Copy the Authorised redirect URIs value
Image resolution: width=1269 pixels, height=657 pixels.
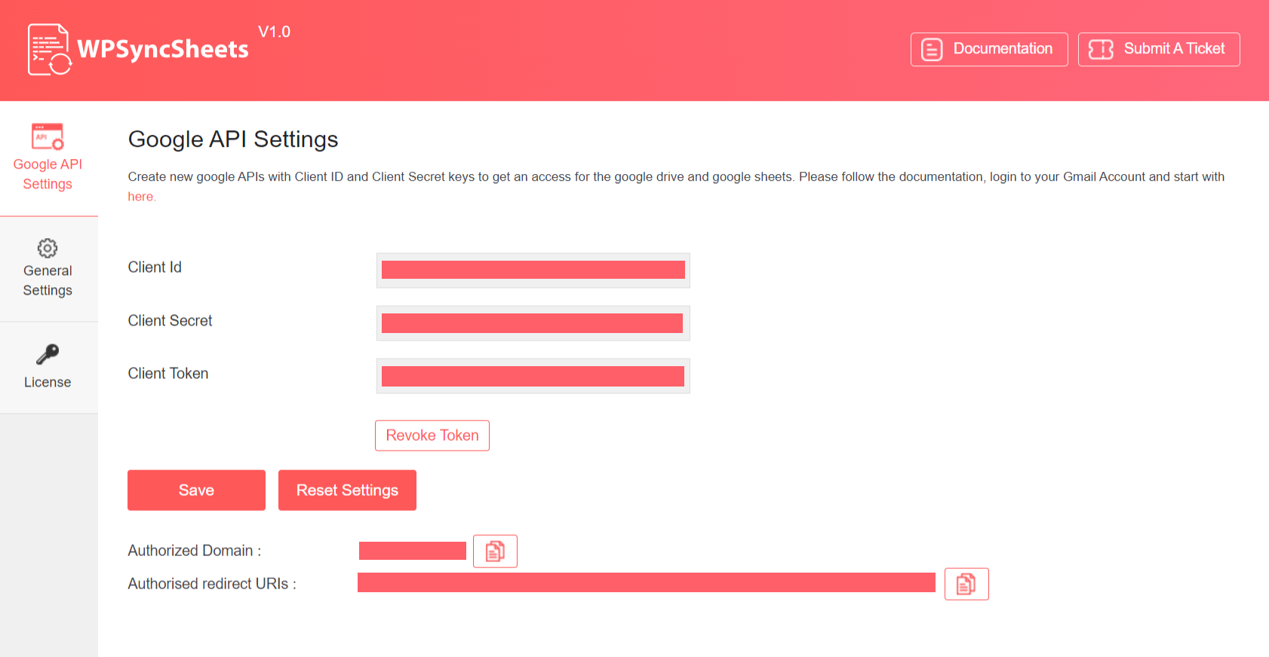click(966, 584)
